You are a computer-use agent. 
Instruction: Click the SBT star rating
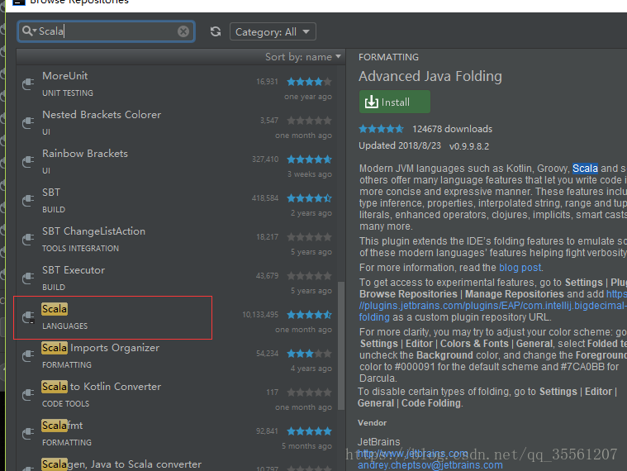click(x=309, y=198)
